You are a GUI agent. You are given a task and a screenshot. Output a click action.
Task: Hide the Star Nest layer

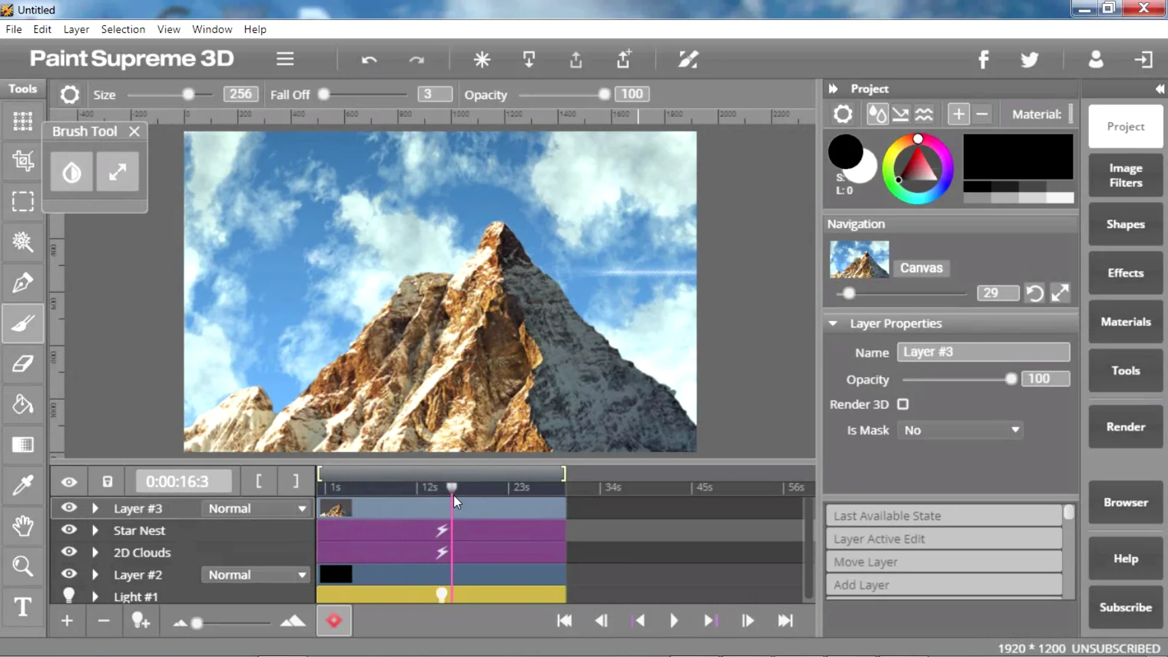click(69, 530)
